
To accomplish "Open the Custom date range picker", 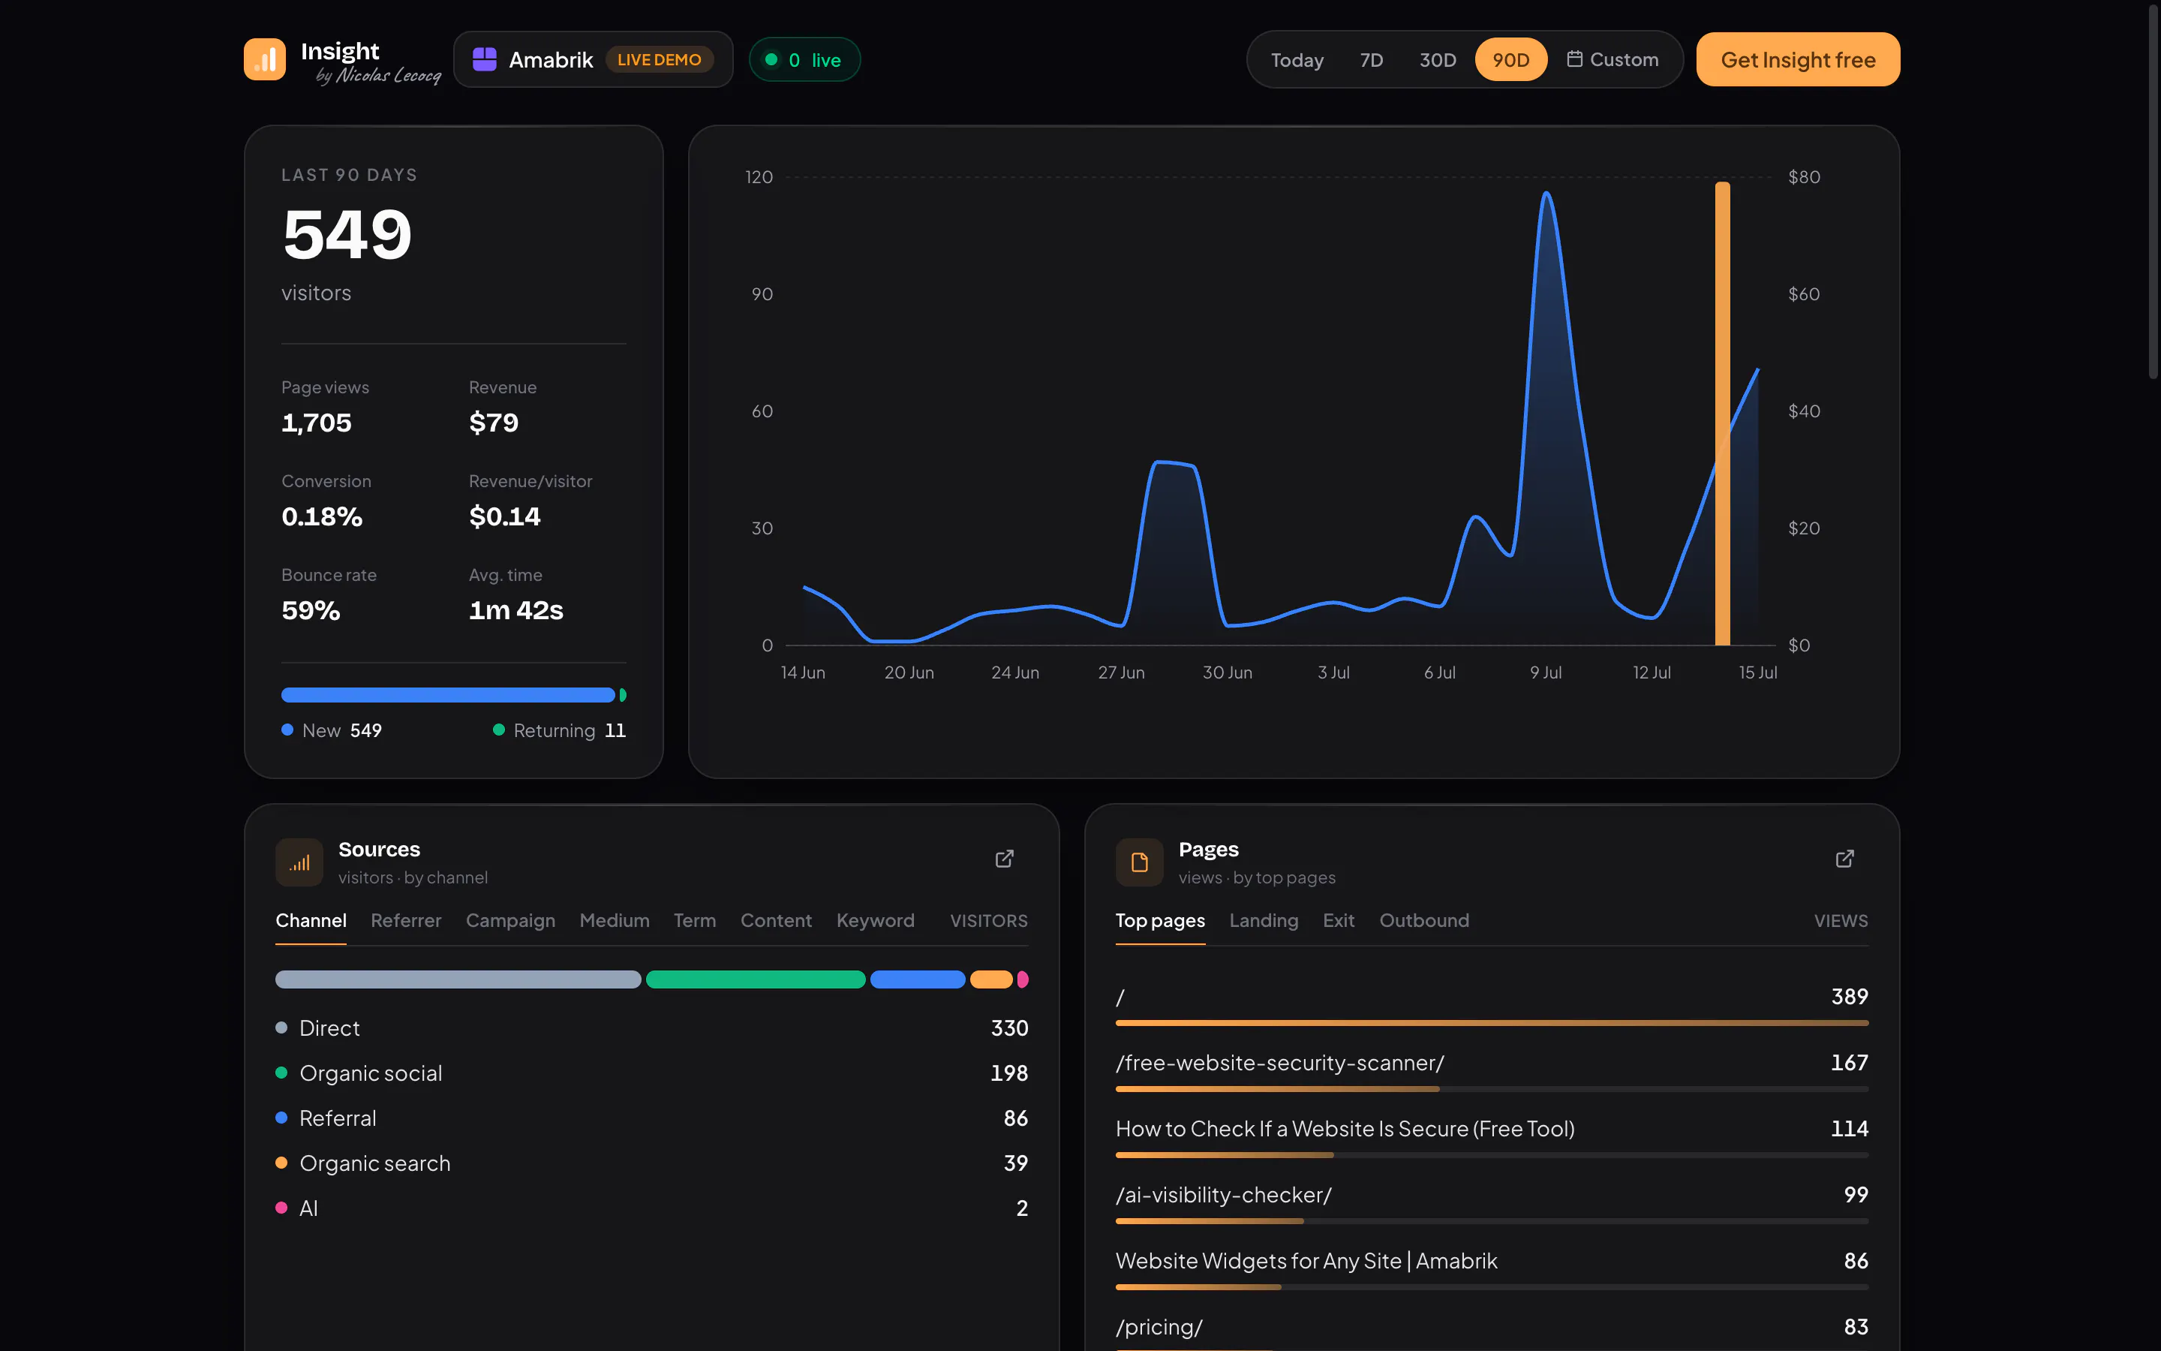I will coord(1612,60).
